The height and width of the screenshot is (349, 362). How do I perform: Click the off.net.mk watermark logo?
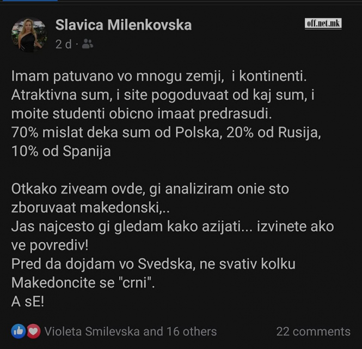pyautogui.click(x=323, y=23)
